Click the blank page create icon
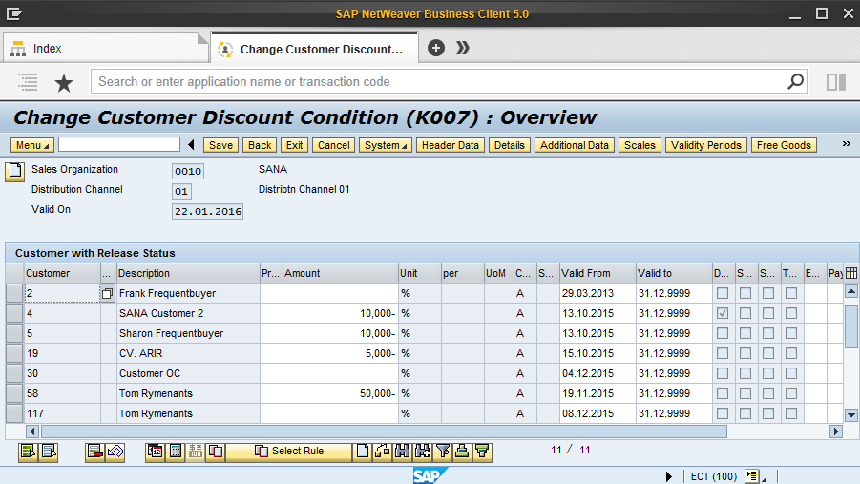Viewport: 860px width, 484px height. tap(362, 452)
